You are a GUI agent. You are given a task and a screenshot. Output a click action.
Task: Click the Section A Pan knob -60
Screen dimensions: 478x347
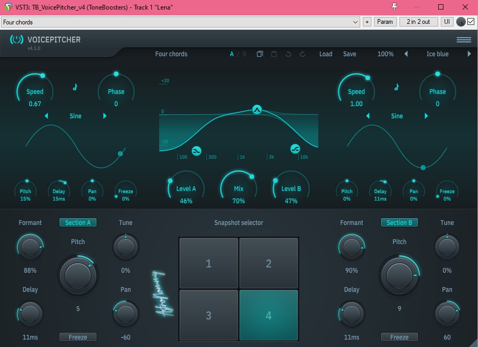126,314
